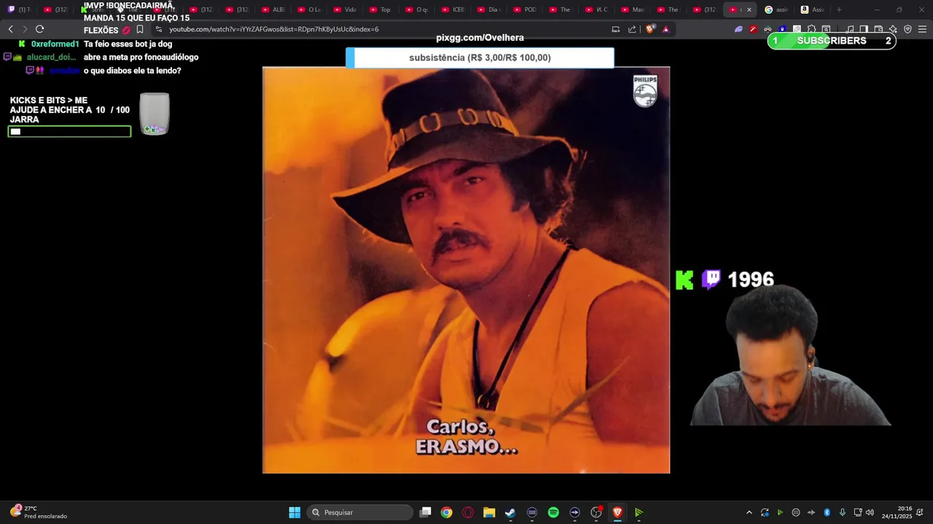933x524 pixels.
Task: Open the purple extension icon in the toolbar
Action: (x=738, y=29)
